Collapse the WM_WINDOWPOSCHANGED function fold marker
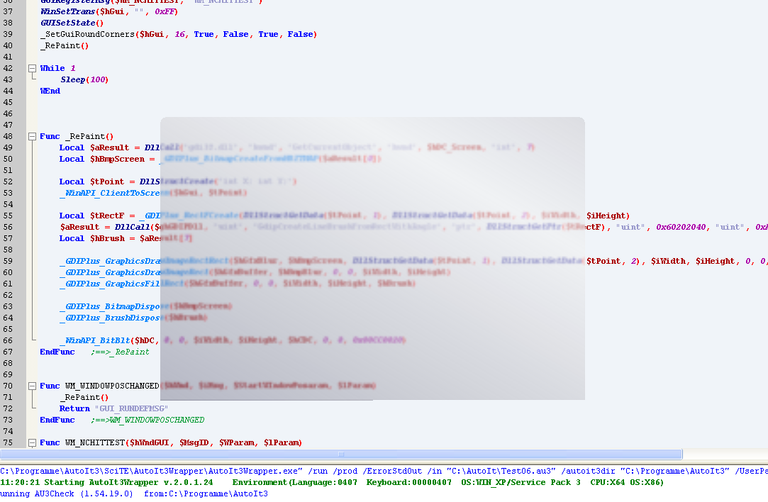The image size is (768, 502). point(32,386)
